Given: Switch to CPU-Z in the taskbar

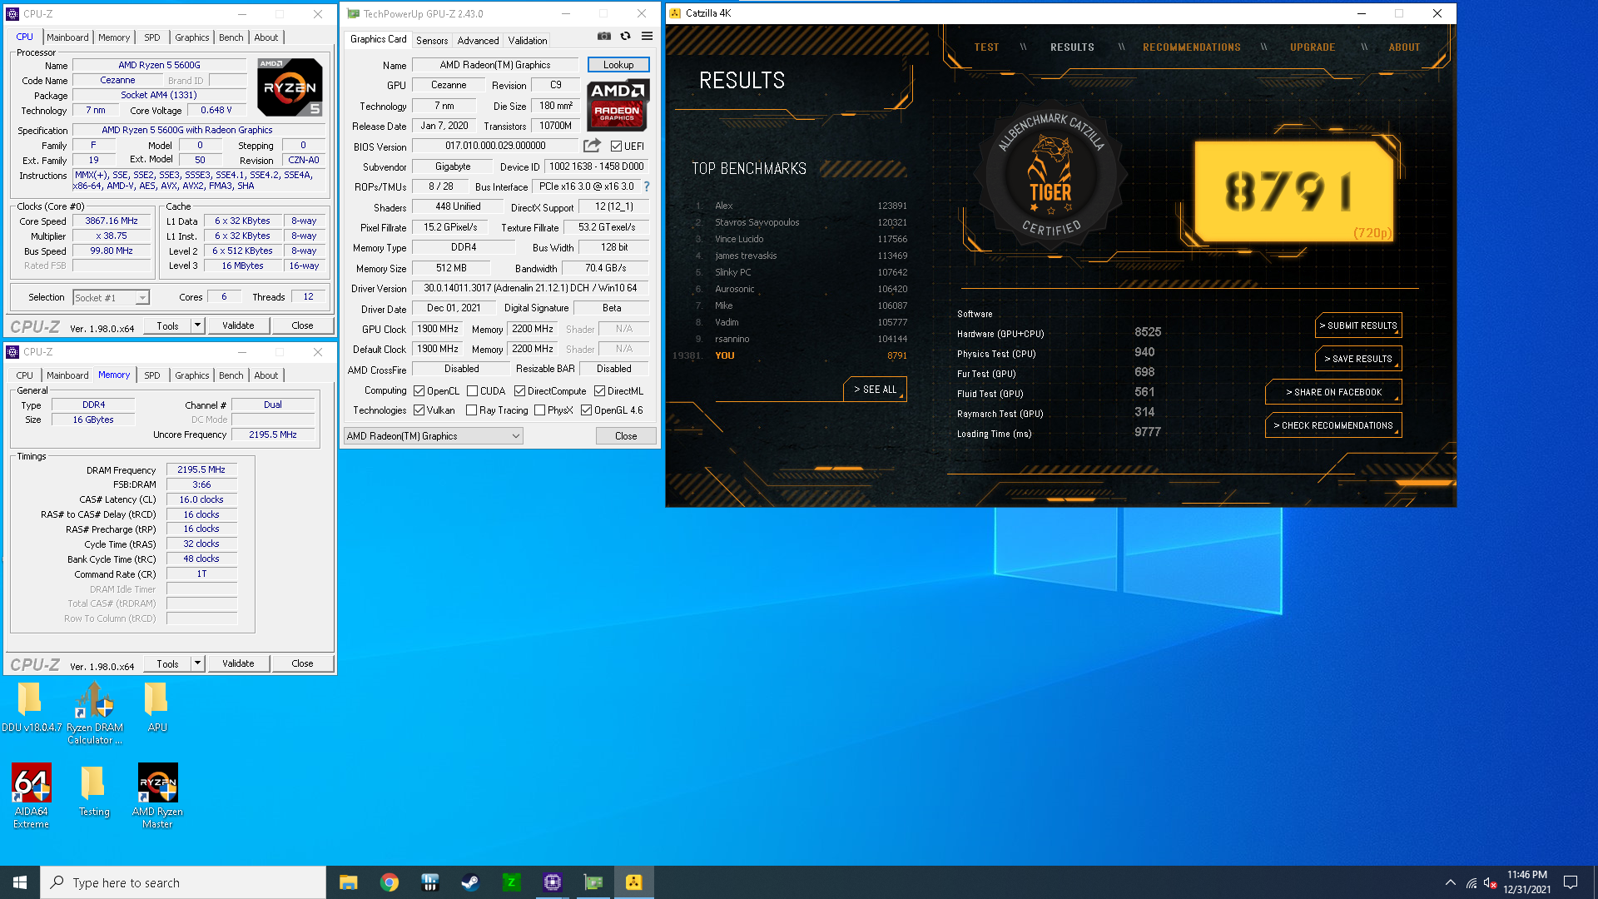Looking at the screenshot, I should (x=552, y=882).
